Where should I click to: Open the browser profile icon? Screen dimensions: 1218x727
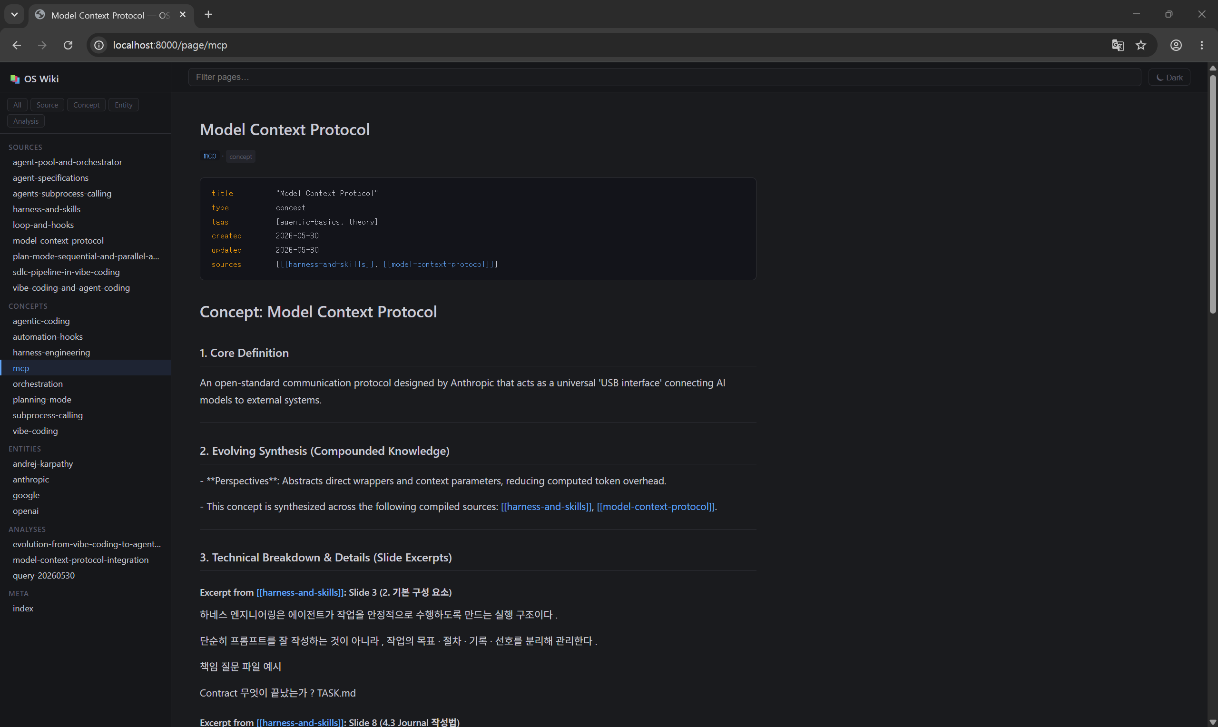[1176, 45]
